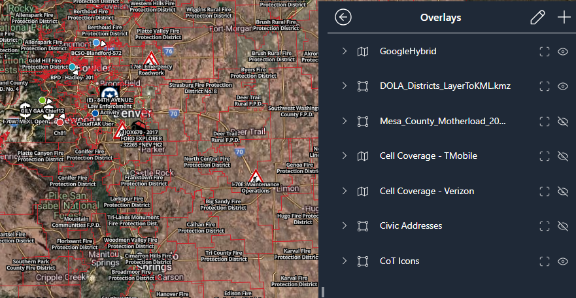This screenshot has height=298, width=576.
Task: Expand the Cell Coverage - TMobile entry
Action: tap(344, 156)
